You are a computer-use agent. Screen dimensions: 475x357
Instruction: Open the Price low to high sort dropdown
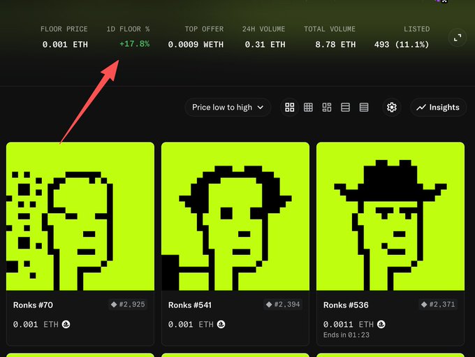point(228,108)
